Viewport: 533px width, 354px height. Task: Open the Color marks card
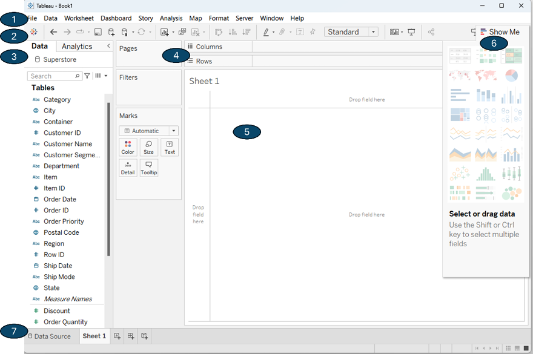point(128,148)
